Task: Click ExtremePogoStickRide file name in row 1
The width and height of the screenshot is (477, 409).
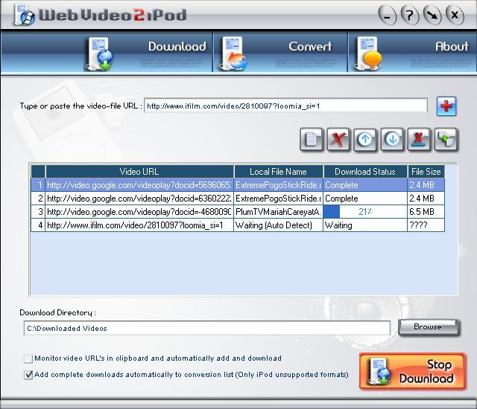Action: click(x=278, y=185)
